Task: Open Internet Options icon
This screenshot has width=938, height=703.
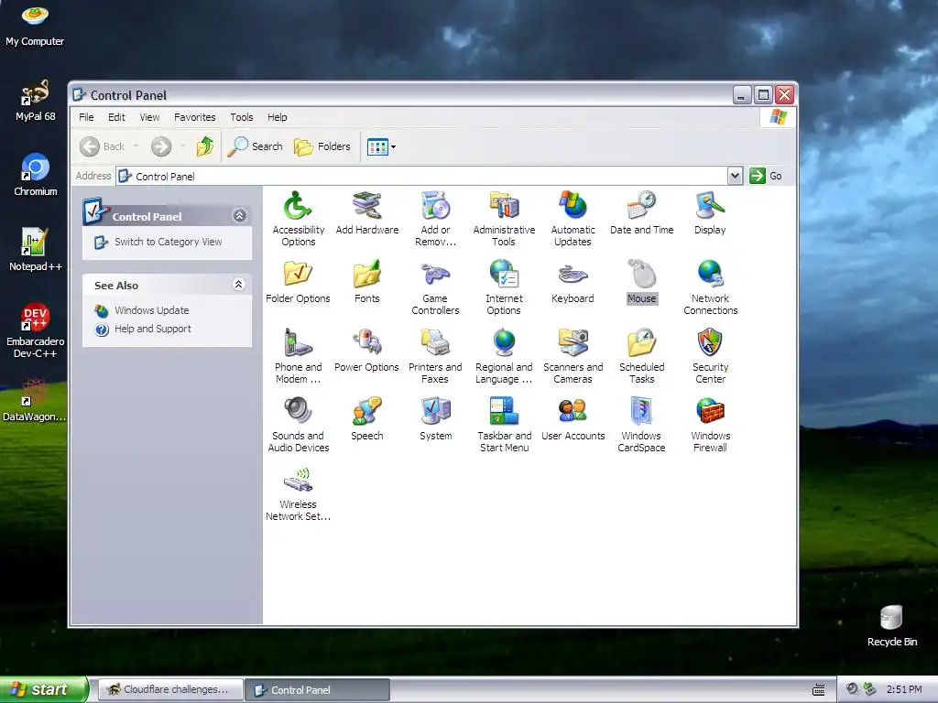Action: (505, 275)
